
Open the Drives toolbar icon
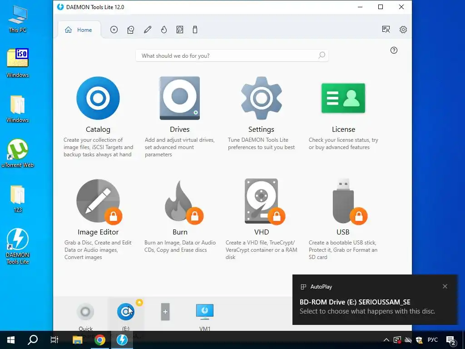pyautogui.click(x=130, y=30)
